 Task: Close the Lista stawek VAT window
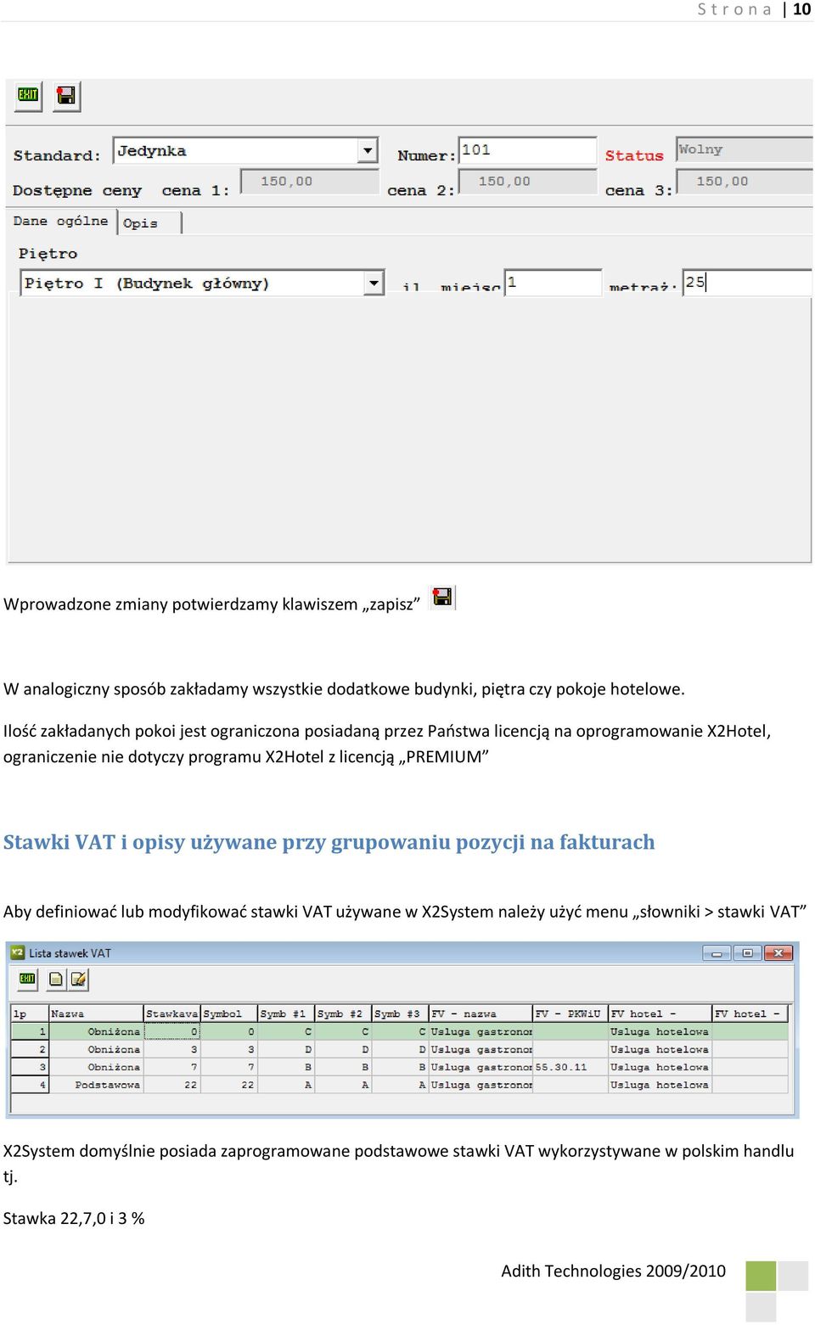[778, 953]
